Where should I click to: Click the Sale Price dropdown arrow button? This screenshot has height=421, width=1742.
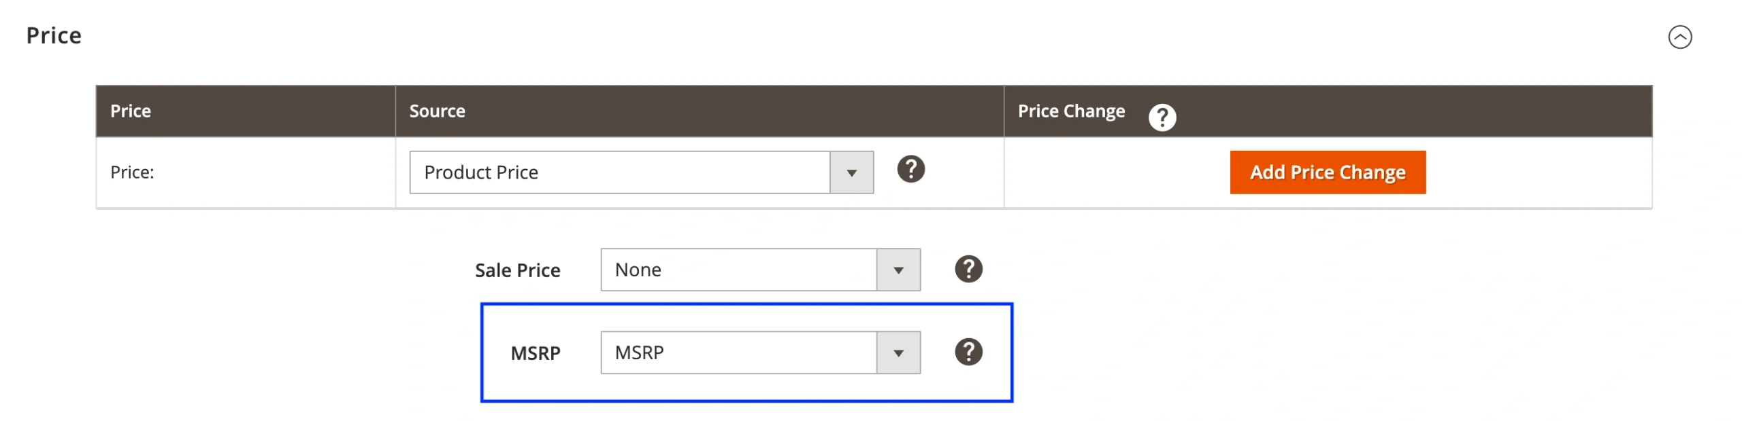click(x=898, y=270)
